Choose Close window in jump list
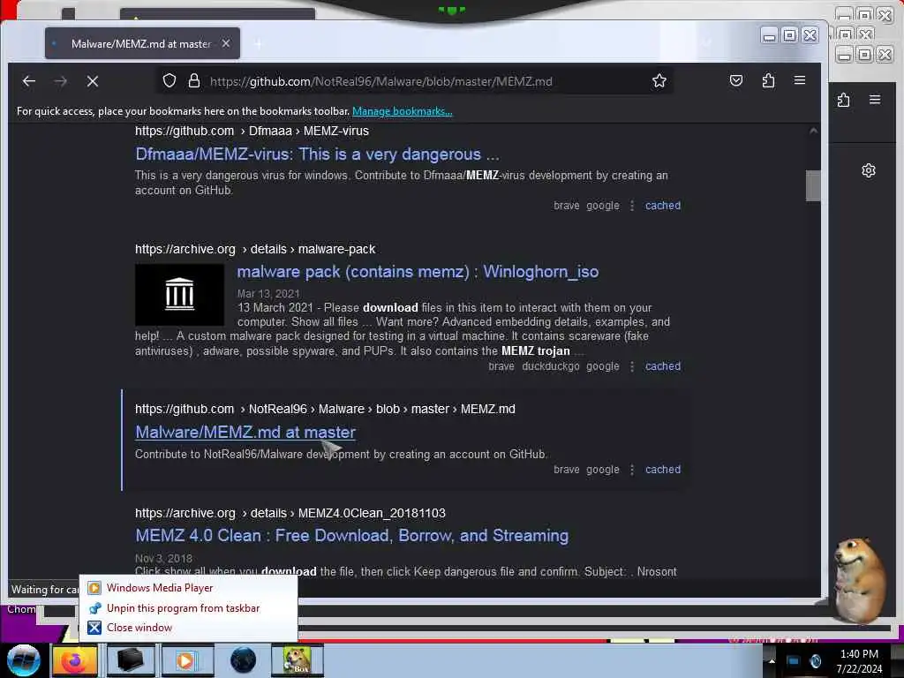Image resolution: width=904 pixels, height=678 pixels. (188, 628)
